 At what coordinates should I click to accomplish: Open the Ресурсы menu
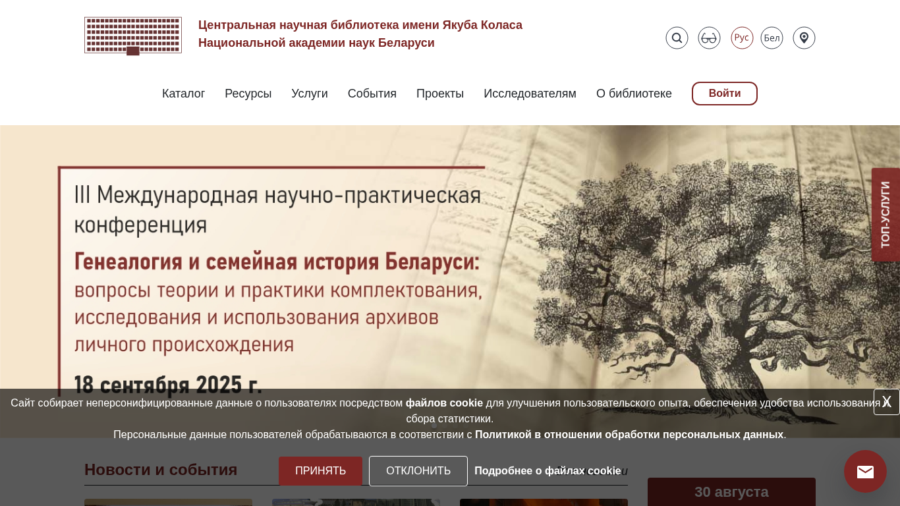[248, 94]
